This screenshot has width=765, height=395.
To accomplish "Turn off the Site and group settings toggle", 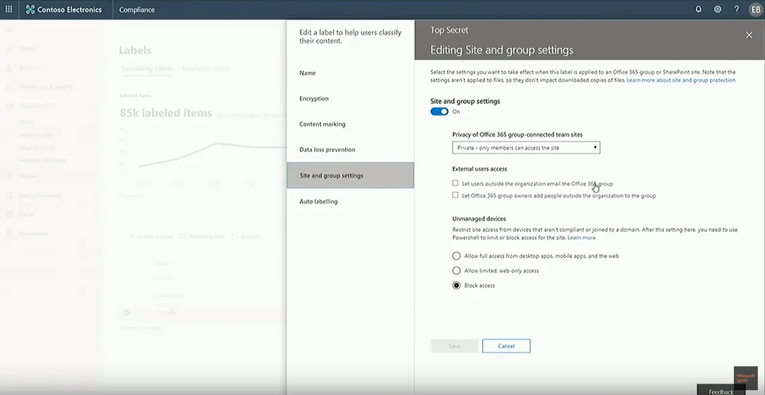I will (439, 112).
